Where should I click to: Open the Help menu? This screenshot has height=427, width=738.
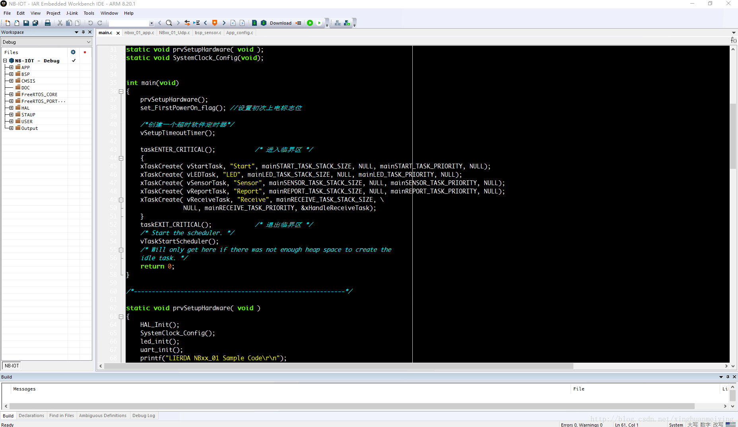tap(128, 13)
